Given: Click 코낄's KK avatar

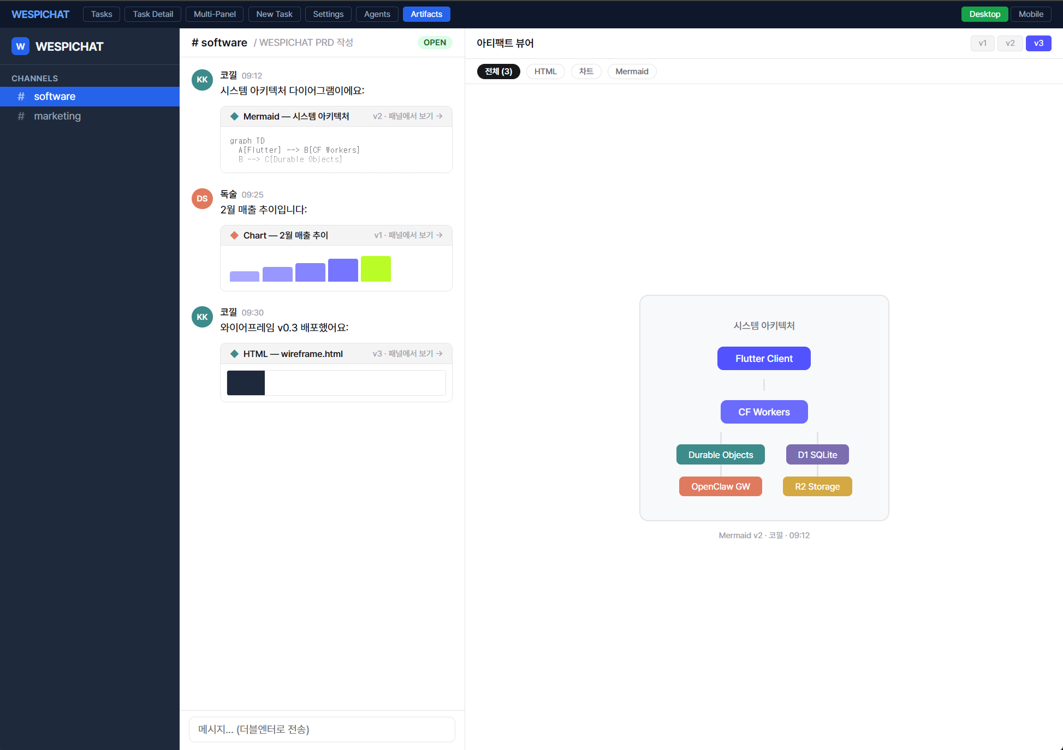Looking at the screenshot, I should (x=202, y=80).
